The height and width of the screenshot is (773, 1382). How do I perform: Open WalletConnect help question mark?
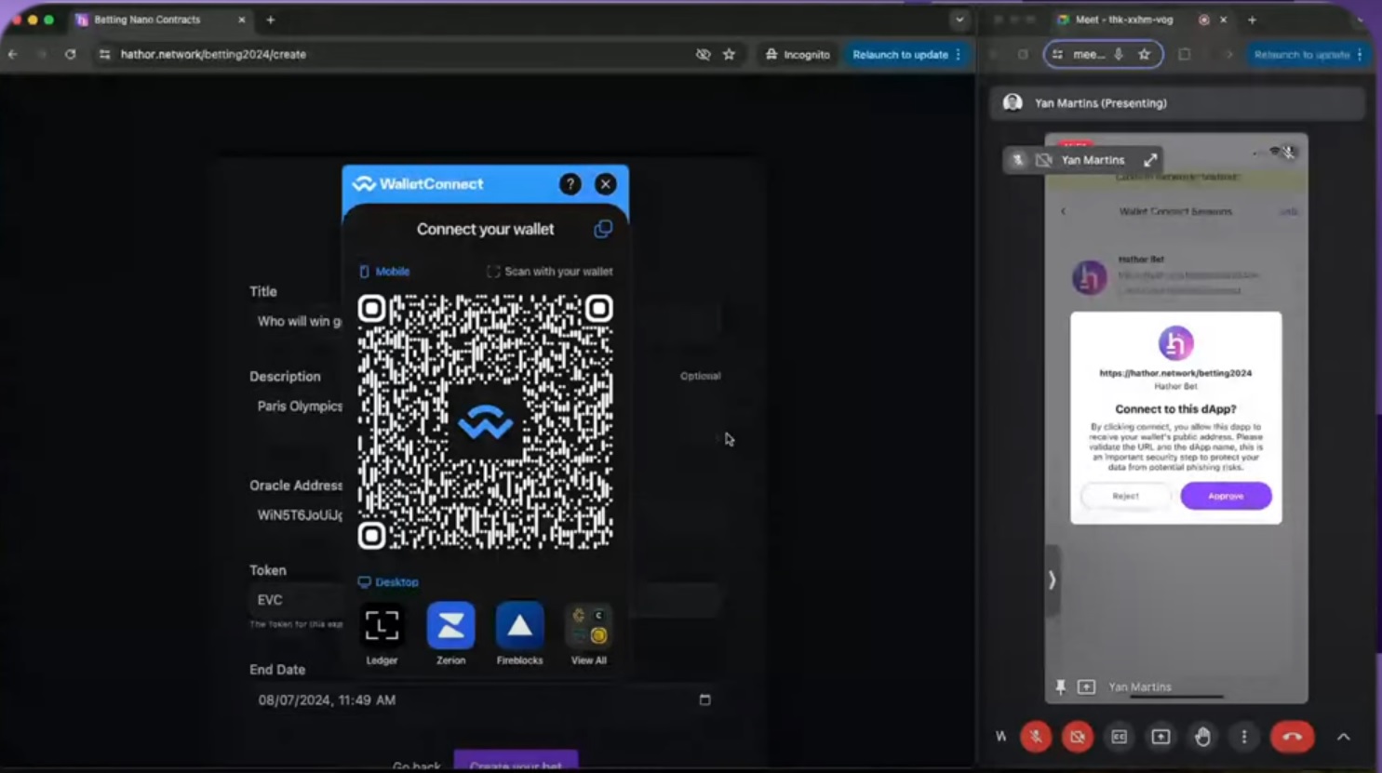(570, 184)
